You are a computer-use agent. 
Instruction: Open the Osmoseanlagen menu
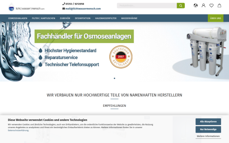pyautogui.click(x=18, y=18)
